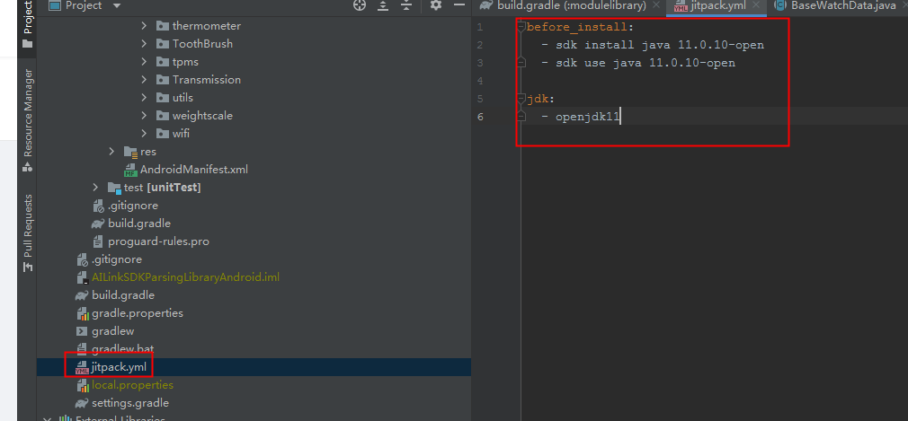Click the AndroidManifest.xml file icon
Viewport: 908px width, 421px height.
pos(130,170)
